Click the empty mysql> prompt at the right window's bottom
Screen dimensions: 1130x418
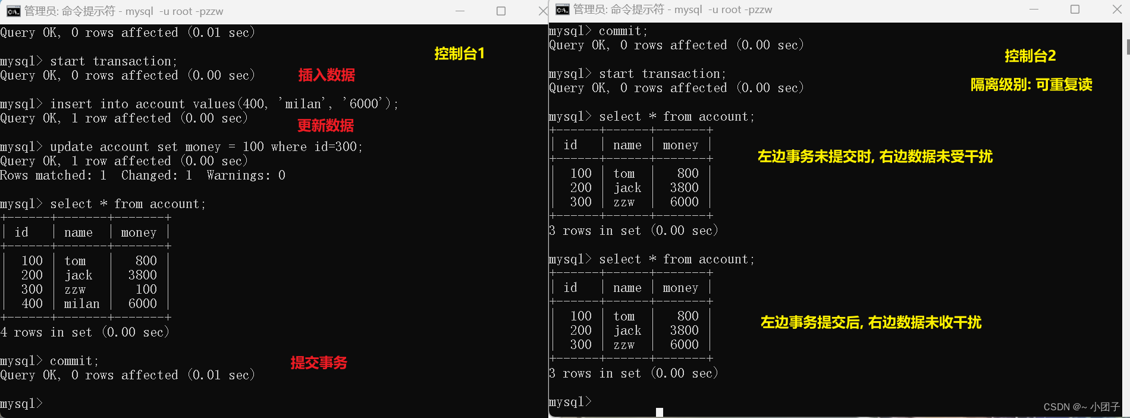tap(570, 402)
